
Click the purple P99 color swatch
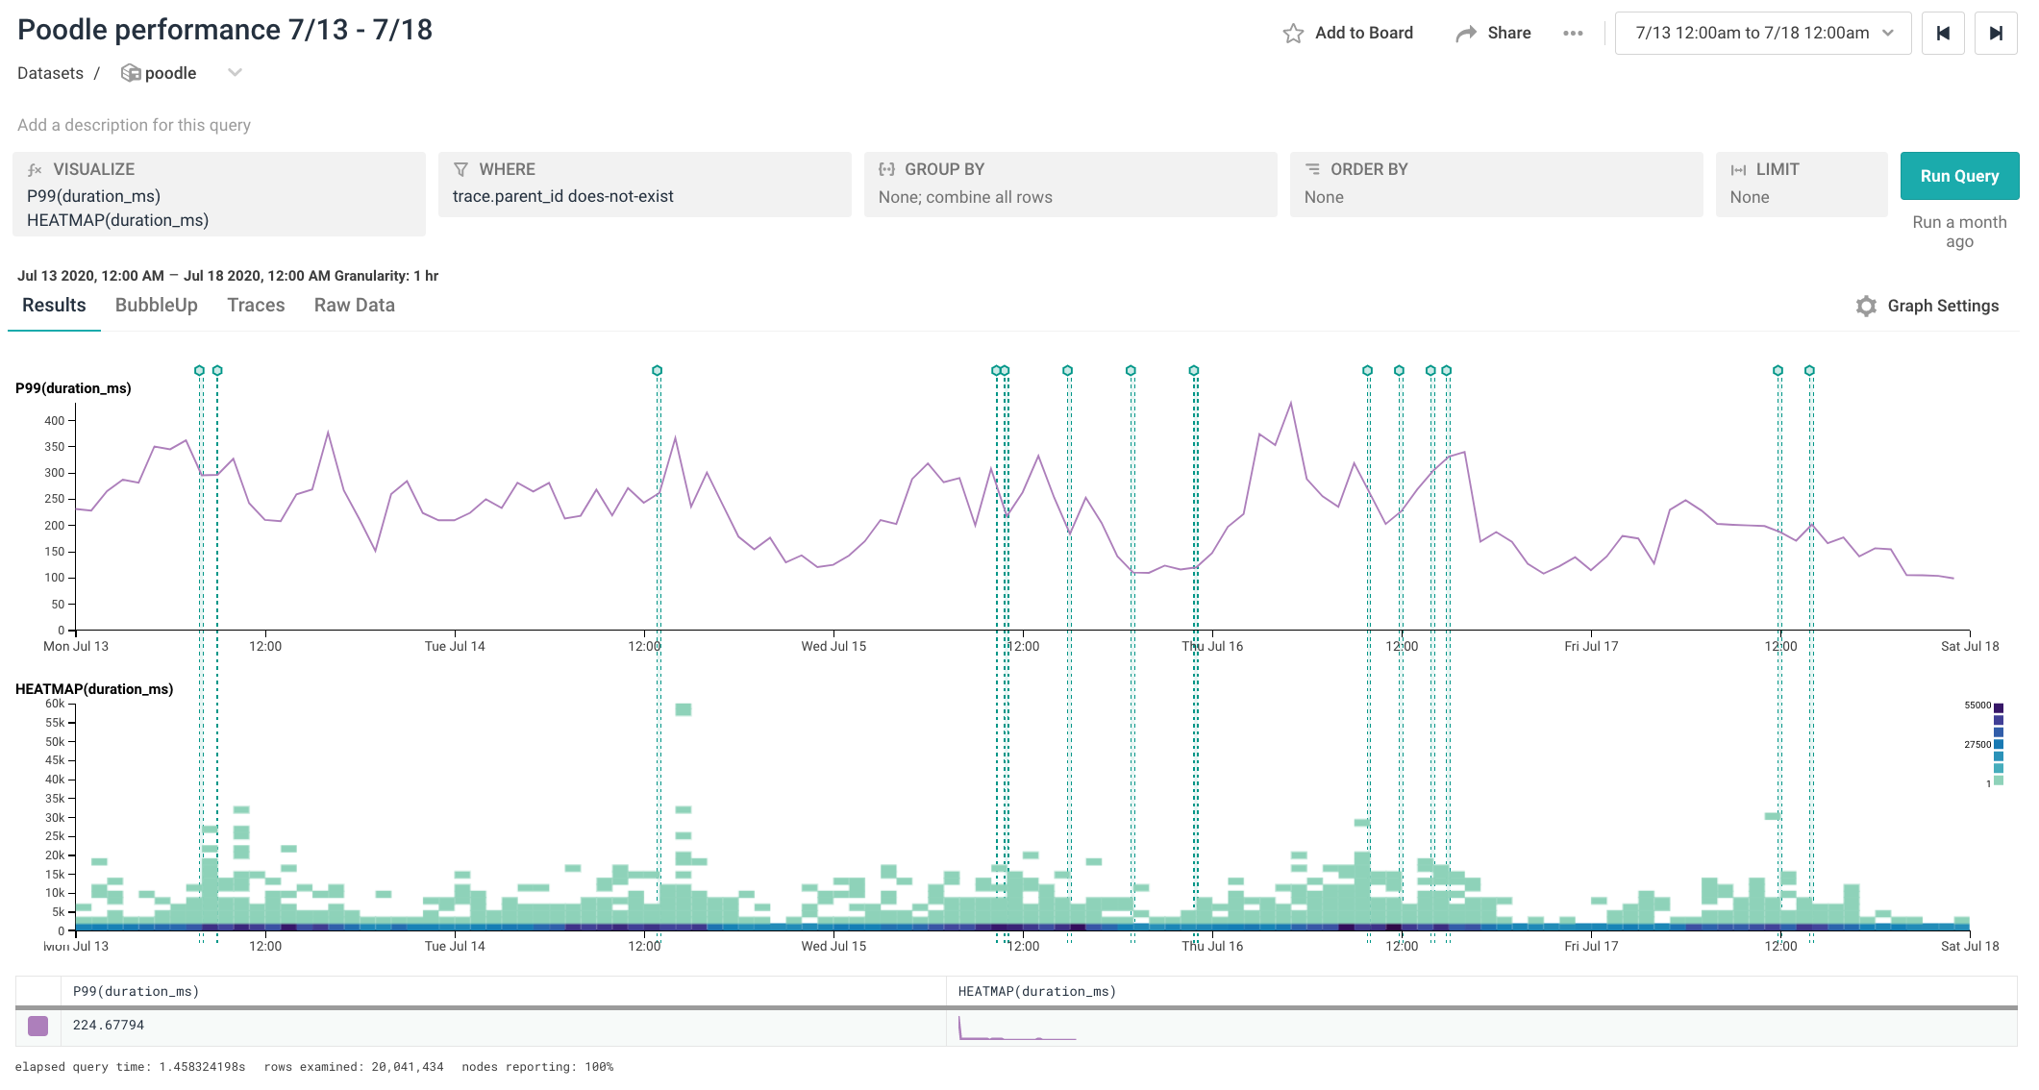click(x=38, y=1026)
